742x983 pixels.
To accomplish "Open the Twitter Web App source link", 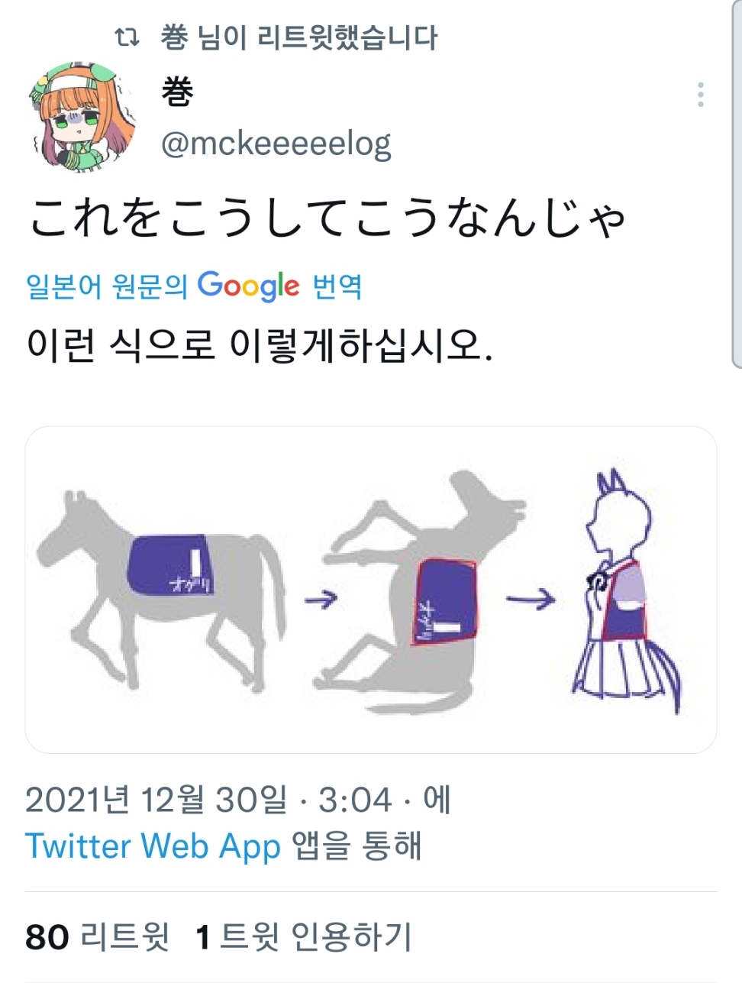I will (153, 846).
